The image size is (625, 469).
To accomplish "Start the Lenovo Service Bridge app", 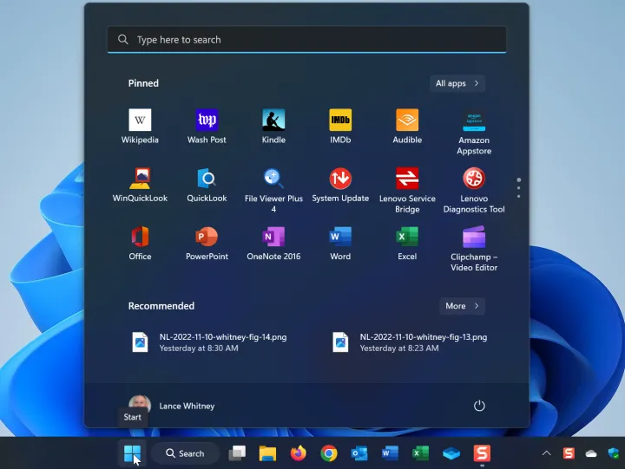I will coord(407,179).
